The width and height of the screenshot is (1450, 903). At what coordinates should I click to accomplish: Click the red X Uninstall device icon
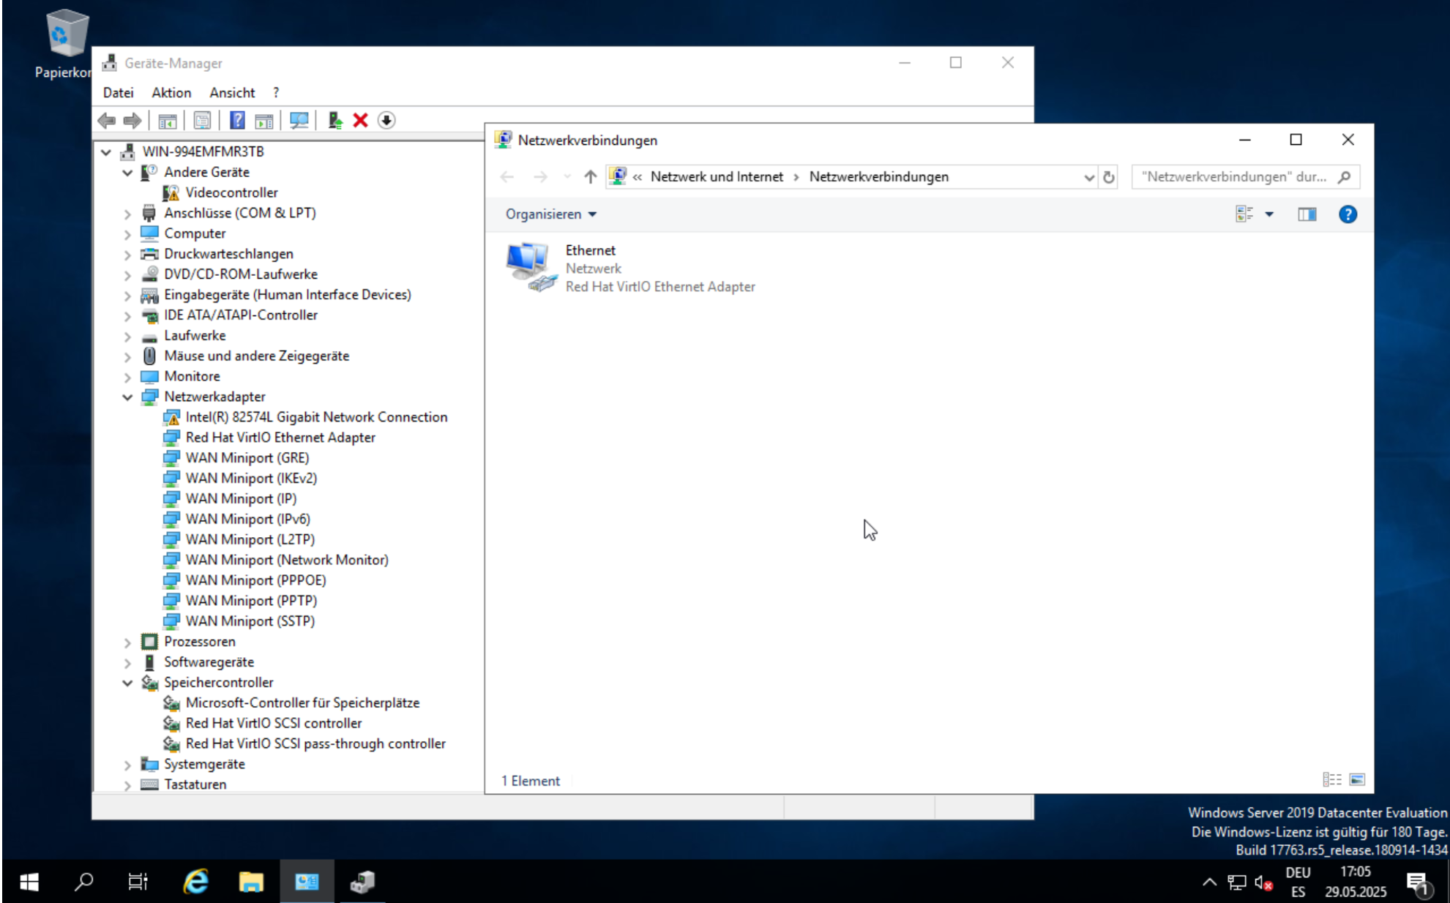pos(360,121)
